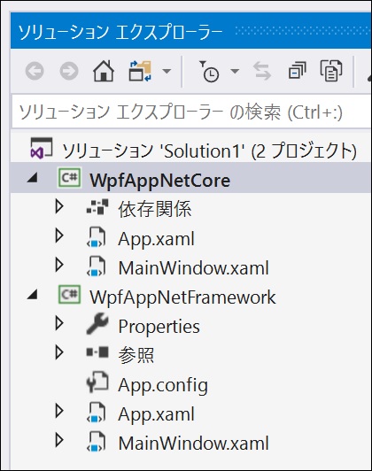This screenshot has height=471, width=372.
Task: Click the sync with active document icon
Action: click(262, 71)
